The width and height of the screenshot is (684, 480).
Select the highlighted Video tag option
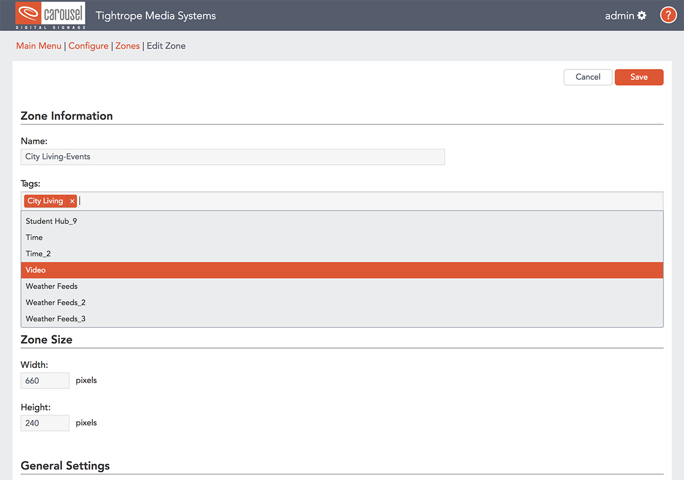(35, 270)
